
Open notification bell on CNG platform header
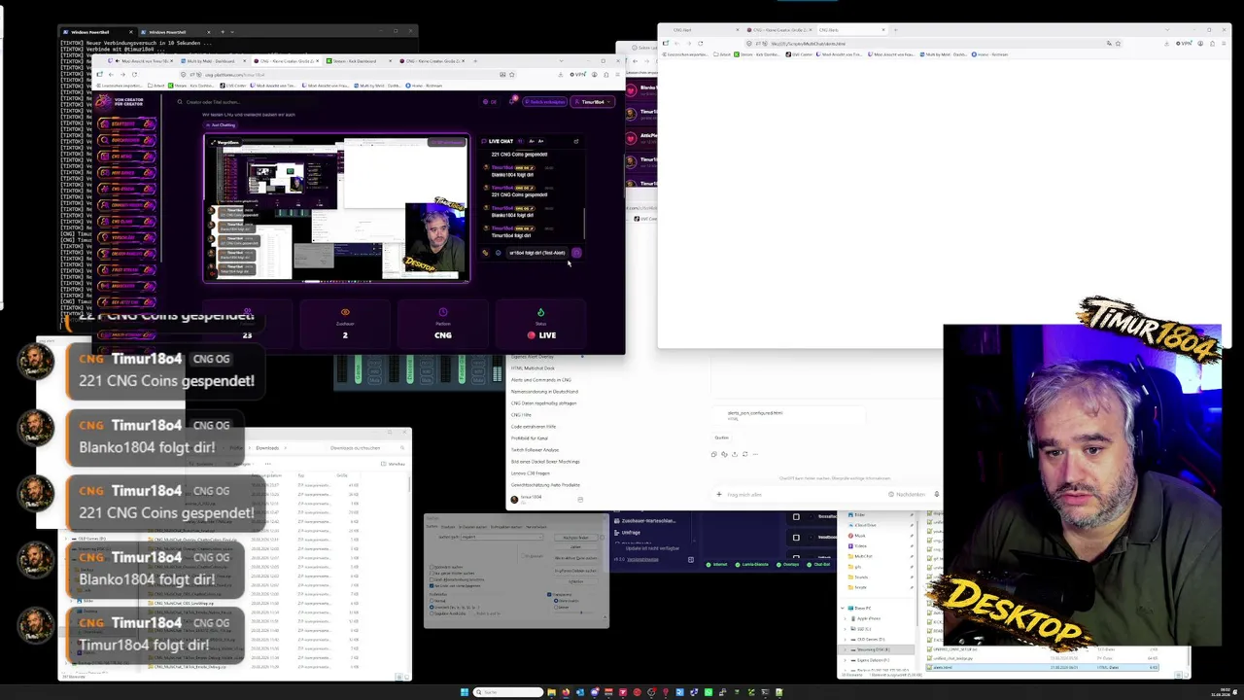pos(512,101)
